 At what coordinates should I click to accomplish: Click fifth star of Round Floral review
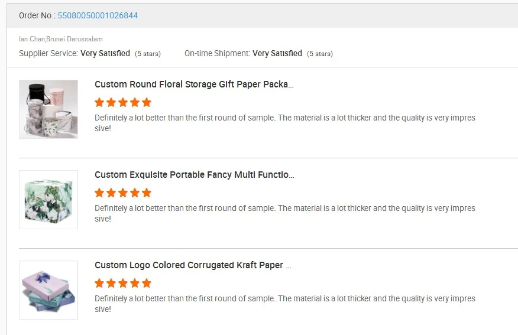[147, 102]
